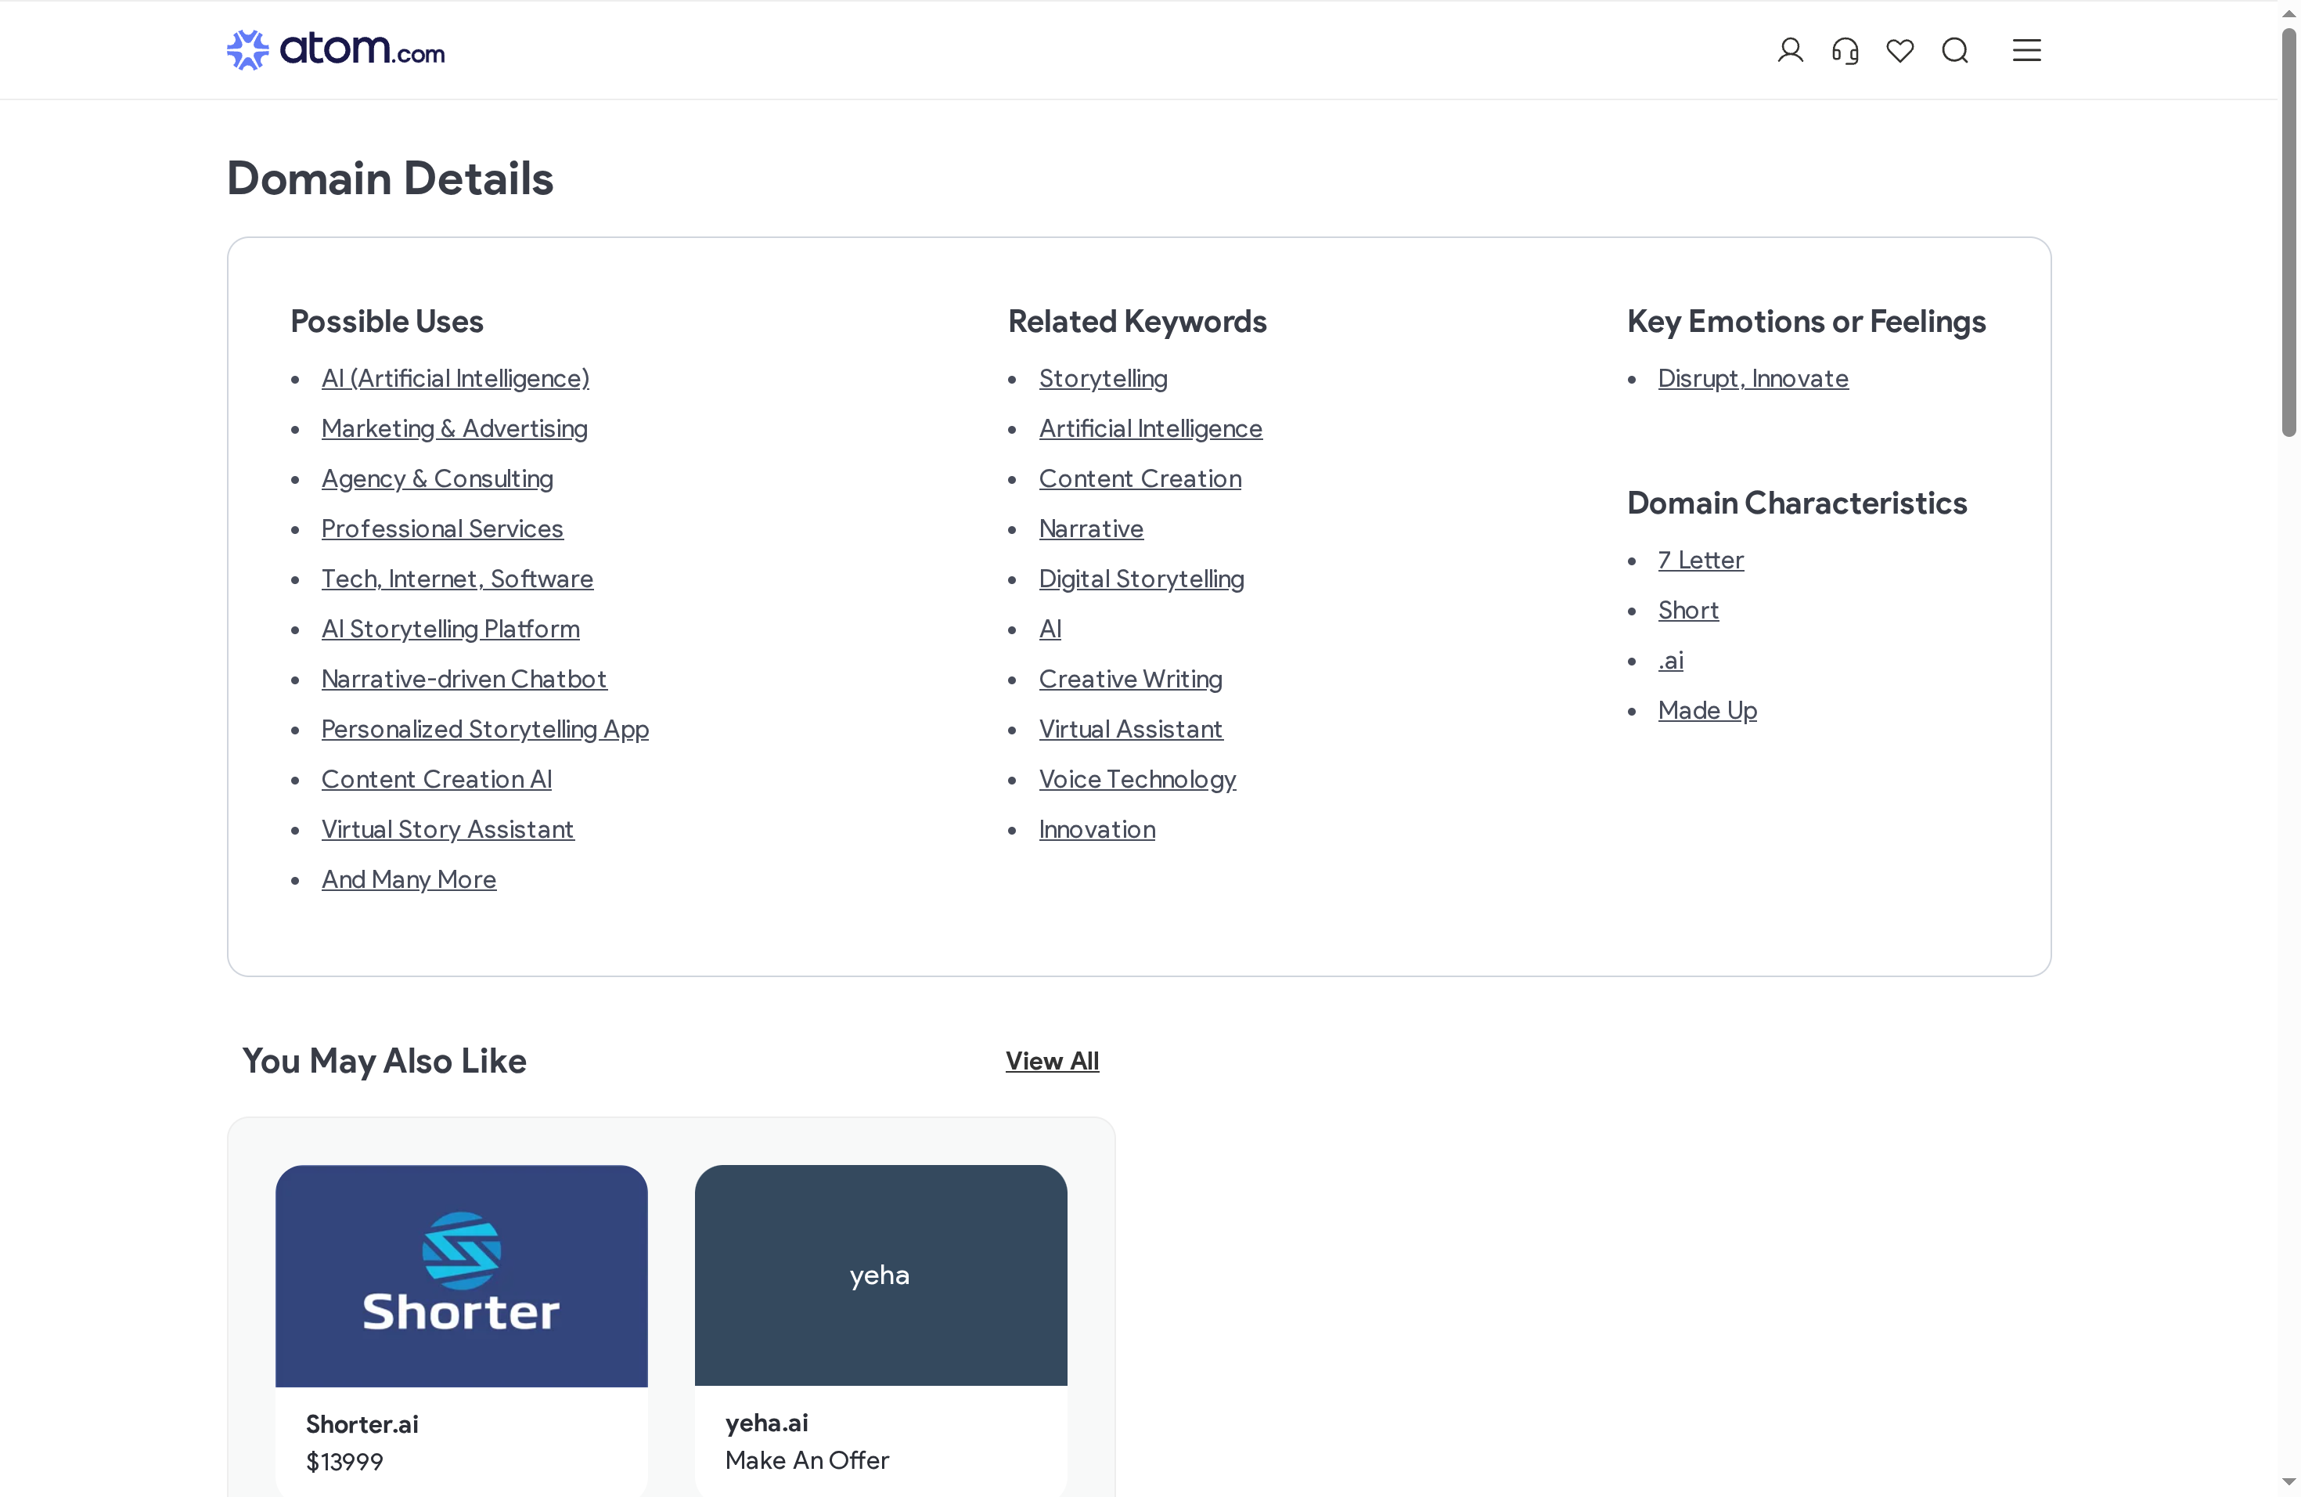The width and height of the screenshot is (2301, 1497).
Task: Click the atom.com logo
Action: (336, 49)
